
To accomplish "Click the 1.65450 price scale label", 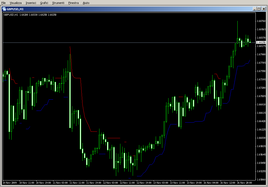I will pyautogui.click(x=261, y=163).
